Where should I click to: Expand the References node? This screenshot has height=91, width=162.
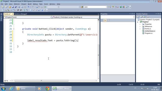pyautogui.click(x=140, y=27)
